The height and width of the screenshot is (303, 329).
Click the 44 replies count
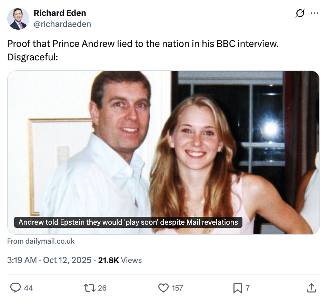[29, 288]
